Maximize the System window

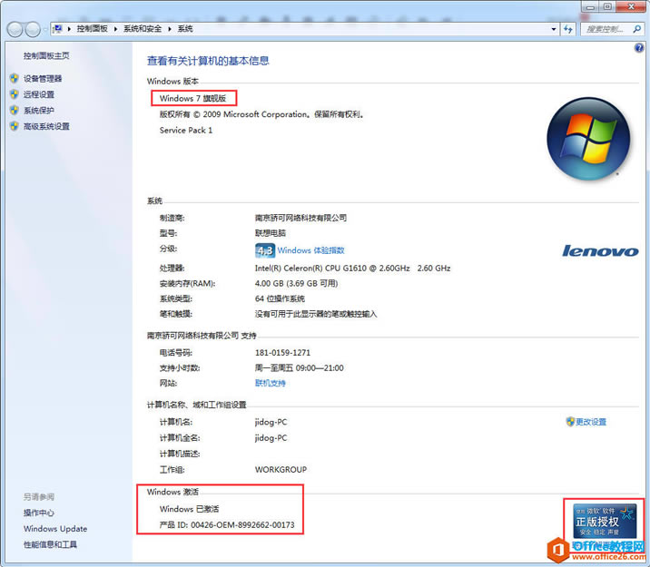pyautogui.click(x=607, y=6)
